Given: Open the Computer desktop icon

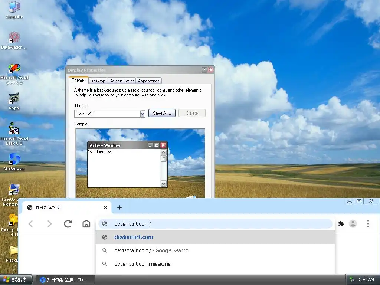Looking at the screenshot, I should (x=14, y=10).
